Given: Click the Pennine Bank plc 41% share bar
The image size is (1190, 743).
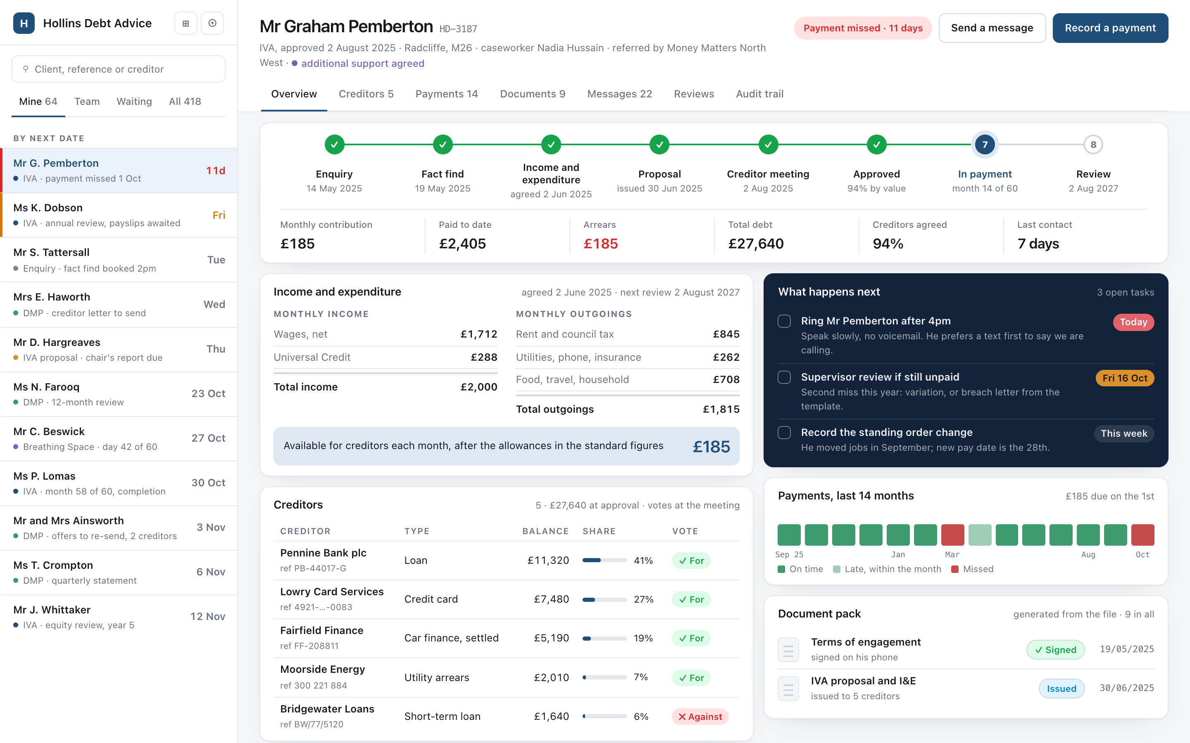Looking at the screenshot, I should 605,560.
